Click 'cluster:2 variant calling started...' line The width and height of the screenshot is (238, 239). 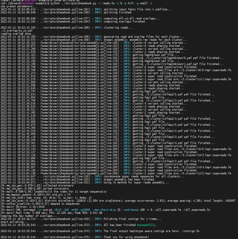[94, 110]
